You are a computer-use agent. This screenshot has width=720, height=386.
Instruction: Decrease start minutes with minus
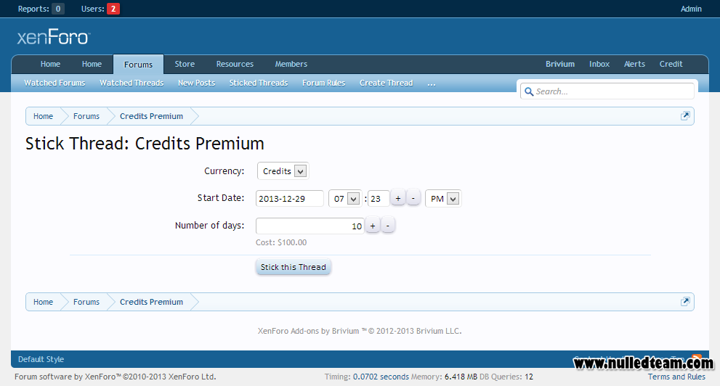click(x=413, y=199)
